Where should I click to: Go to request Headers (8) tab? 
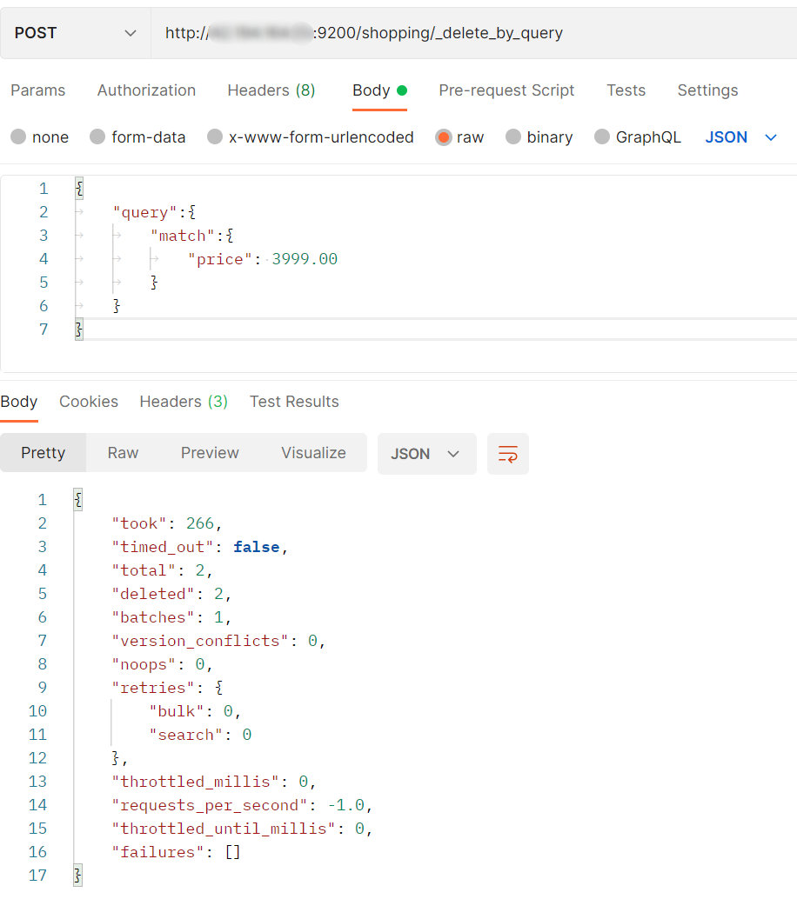[x=271, y=90]
